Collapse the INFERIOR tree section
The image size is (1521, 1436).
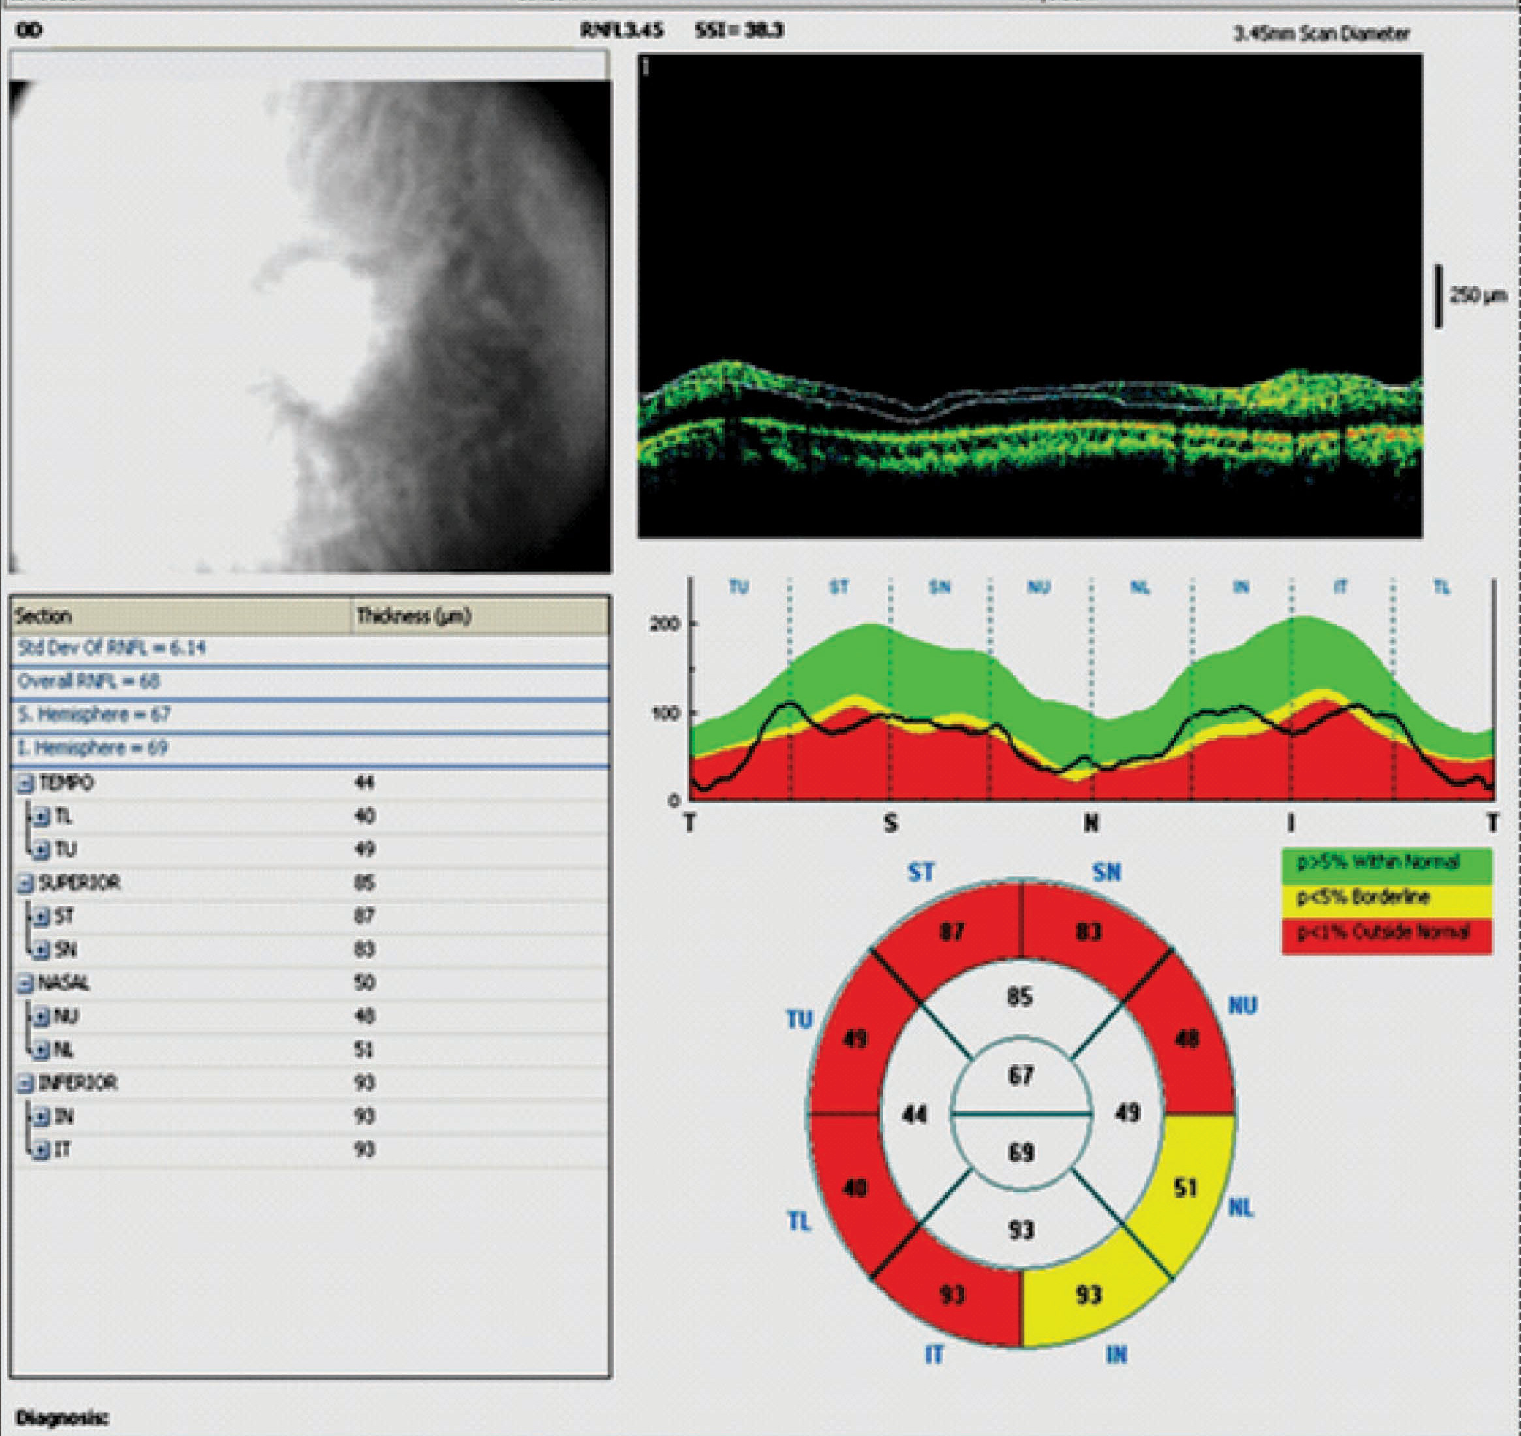(27, 1083)
